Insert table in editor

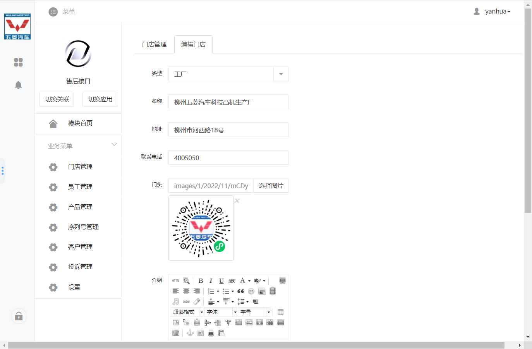coord(280,312)
